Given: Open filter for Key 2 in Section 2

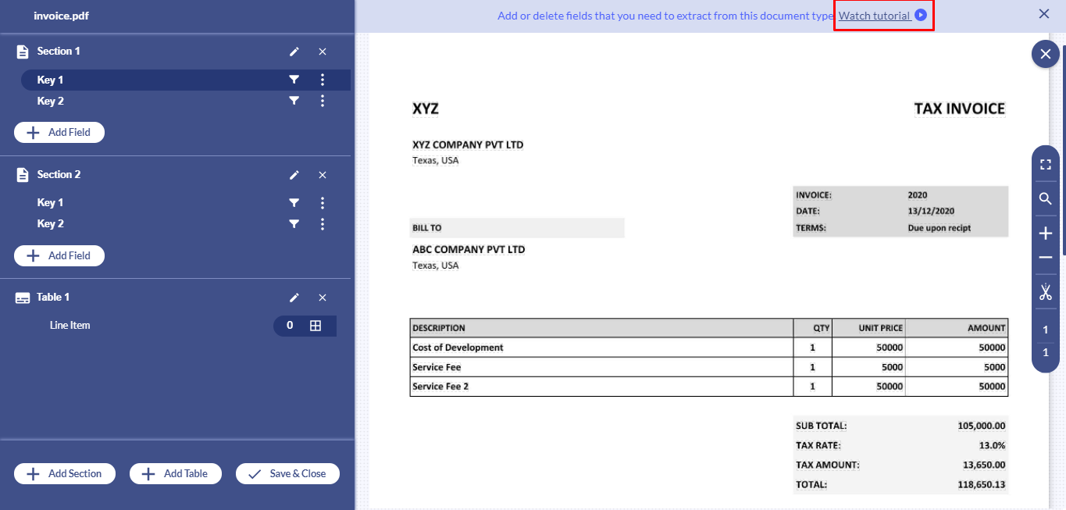Looking at the screenshot, I should pyautogui.click(x=294, y=224).
